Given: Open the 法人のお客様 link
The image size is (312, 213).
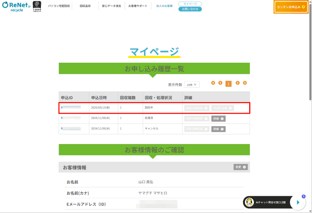Looking at the screenshot, I should (x=164, y=6).
